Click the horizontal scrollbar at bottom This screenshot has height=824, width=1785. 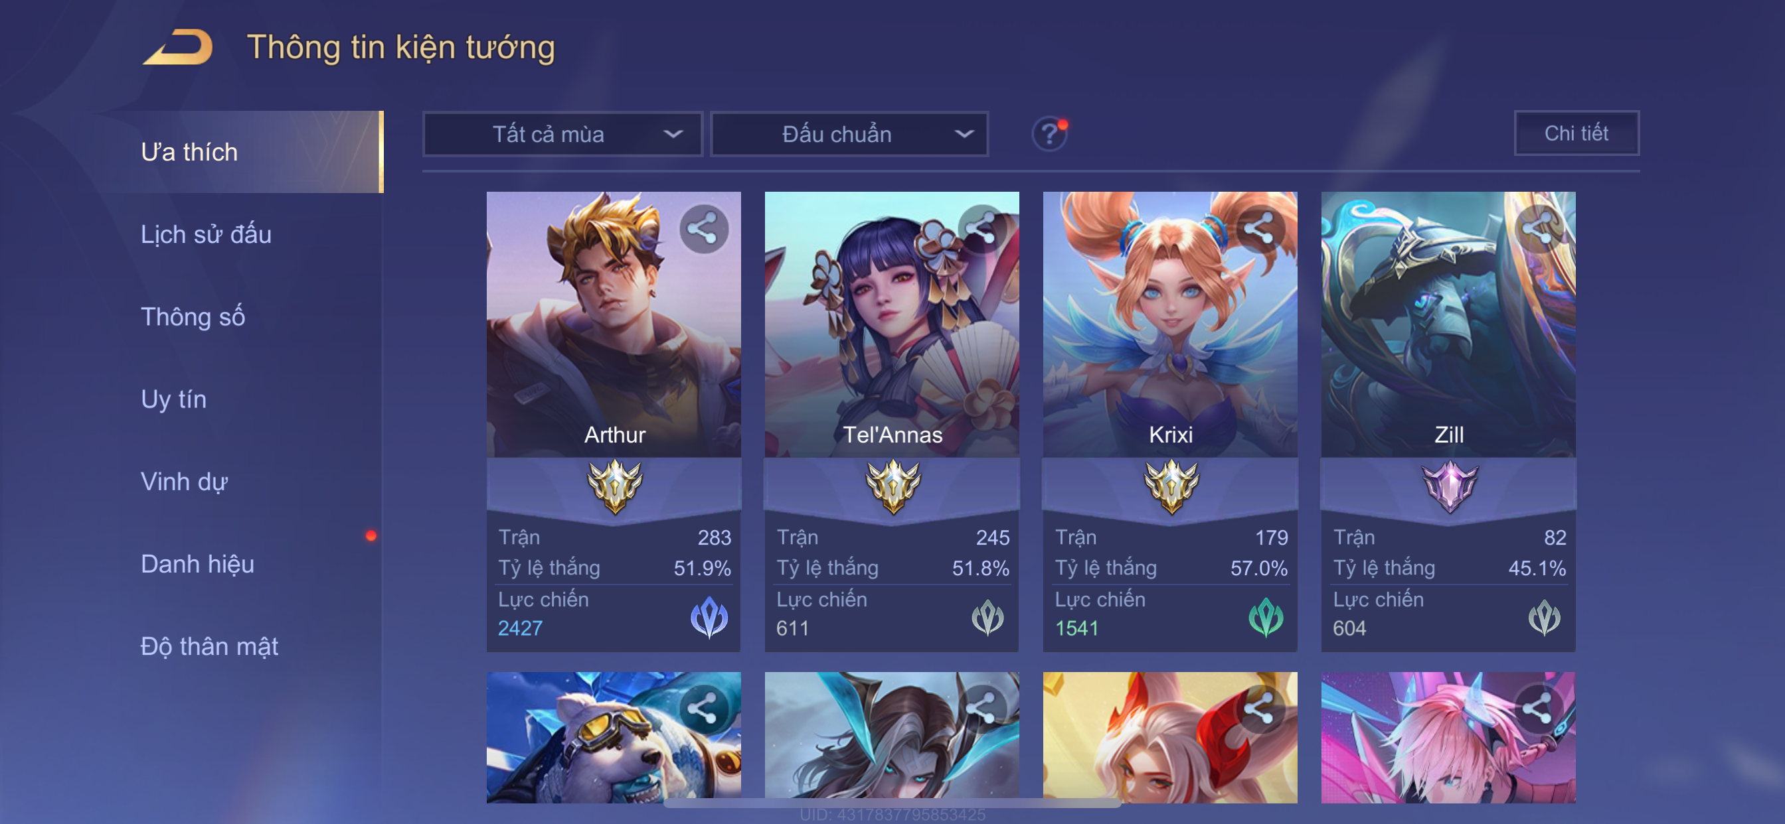892,803
